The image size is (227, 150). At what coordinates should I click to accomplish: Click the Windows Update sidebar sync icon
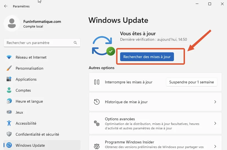pyautogui.click(x=9, y=145)
